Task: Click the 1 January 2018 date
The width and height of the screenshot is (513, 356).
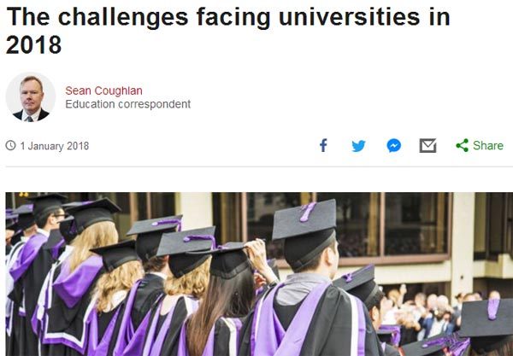Action: pyautogui.click(x=54, y=146)
